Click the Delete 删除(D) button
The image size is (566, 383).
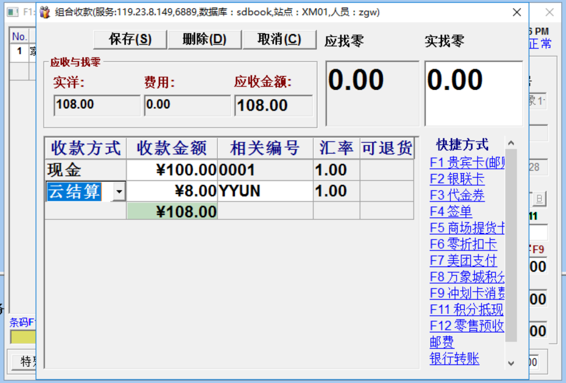pyautogui.click(x=205, y=39)
